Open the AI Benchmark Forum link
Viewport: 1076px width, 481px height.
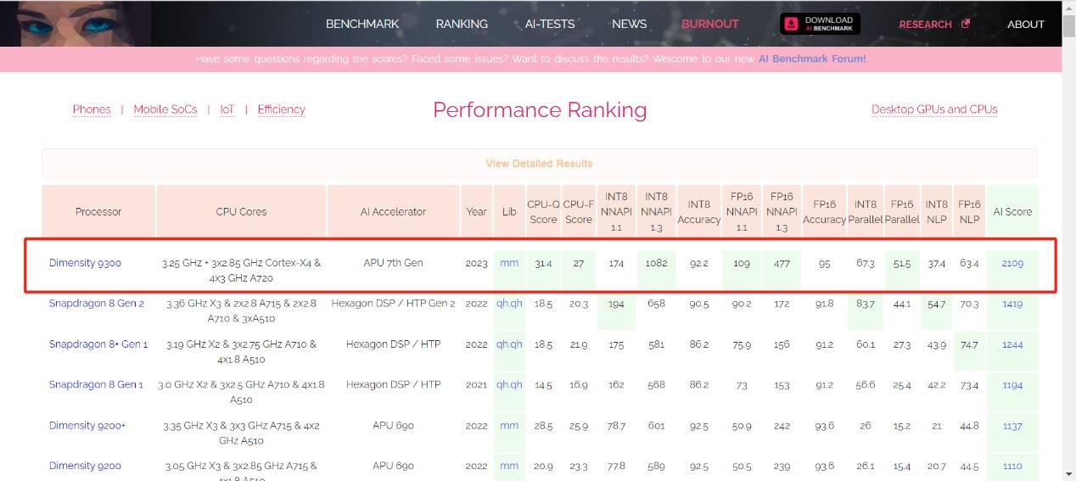[812, 59]
